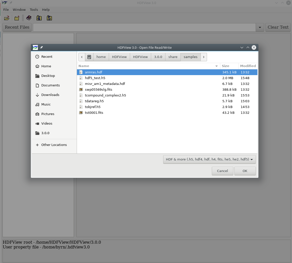Click the HDF4 library version icon
The height and width of the screenshot is (263, 292).
tap(39, 18)
